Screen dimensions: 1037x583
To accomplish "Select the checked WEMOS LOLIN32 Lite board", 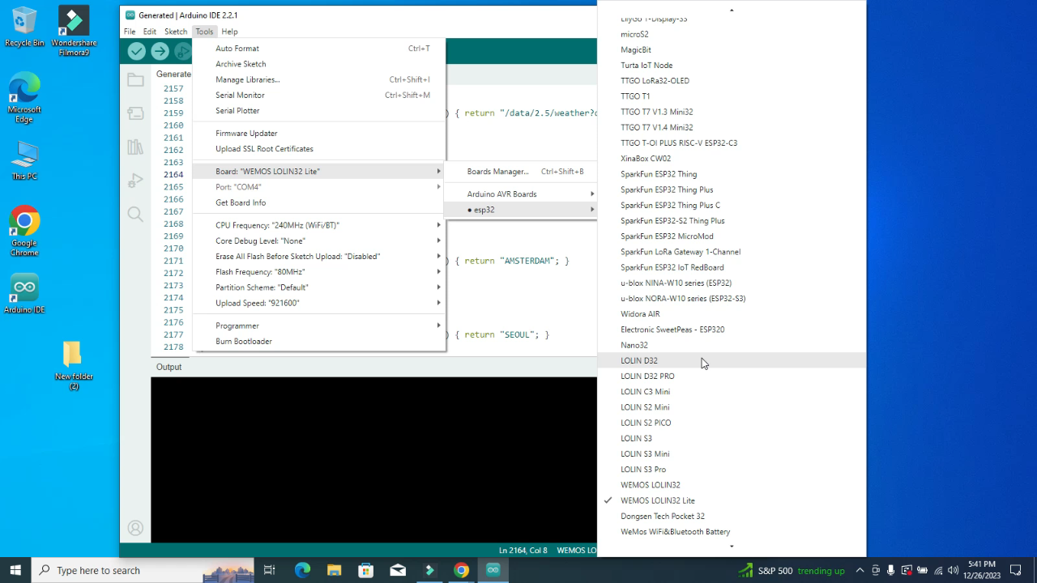I will (732, 500).
